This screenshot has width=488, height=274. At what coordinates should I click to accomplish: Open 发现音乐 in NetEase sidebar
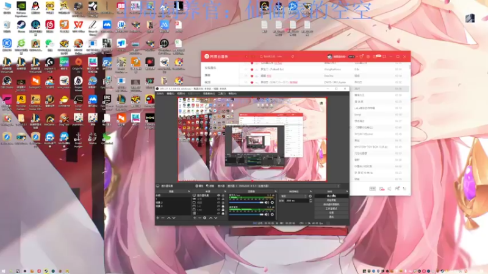pos(210,68)
